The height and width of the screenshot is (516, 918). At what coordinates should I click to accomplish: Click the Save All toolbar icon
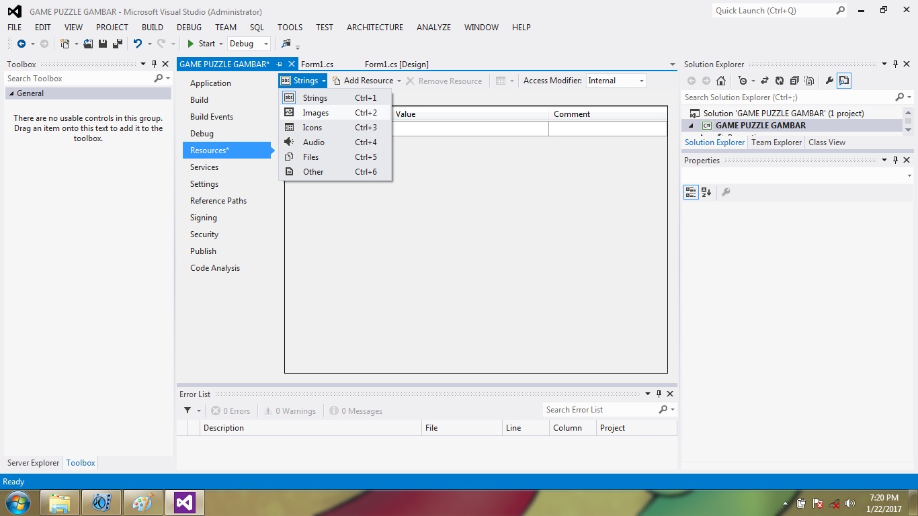[118, 44]
